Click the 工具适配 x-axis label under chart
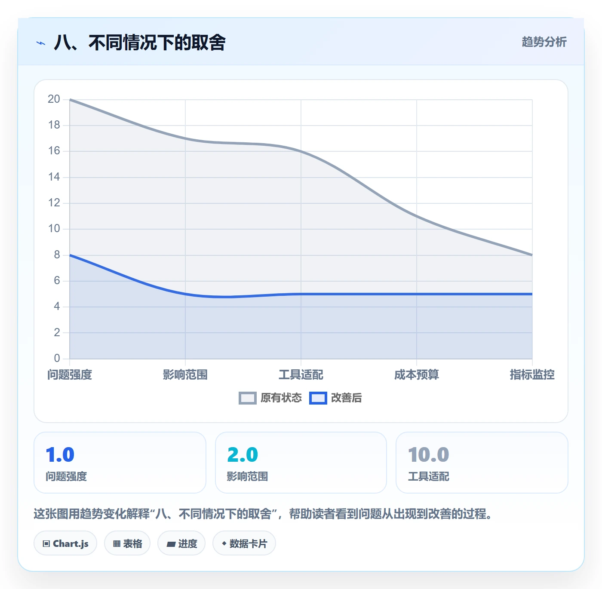 [301, 375]
